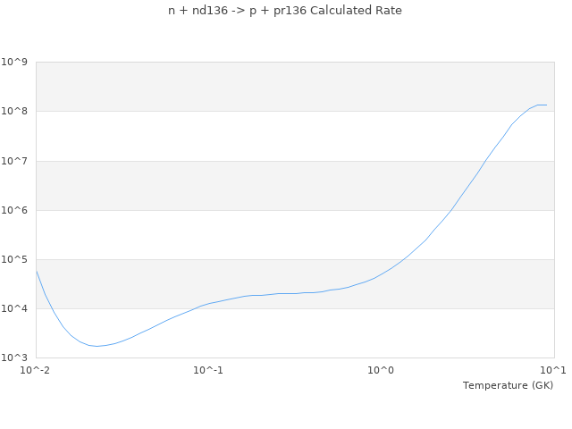Screen dimensions: 572x429
Task: Select the 10^6 y-axis tick label
Action: tap(15, 210)
